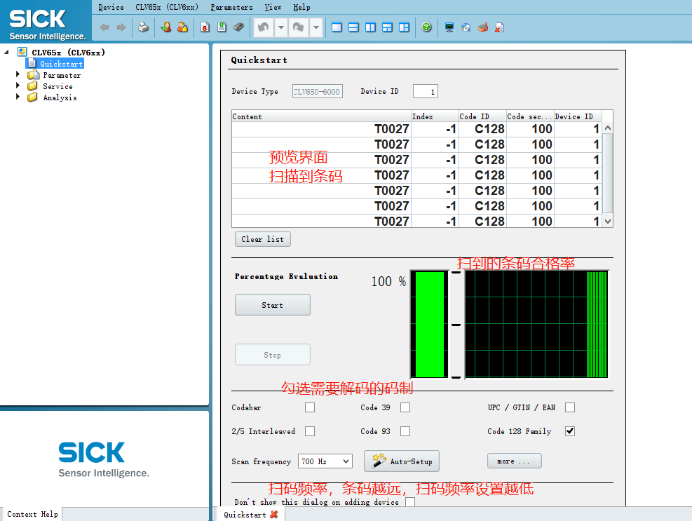The height and width of the screenshot is (521, 692).
Task: Open Help using the green question mark icon
Action: click(426, 27)
